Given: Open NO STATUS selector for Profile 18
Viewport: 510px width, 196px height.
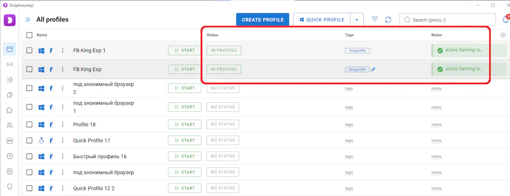Looking at the screenshot, I should pos(223,125).
